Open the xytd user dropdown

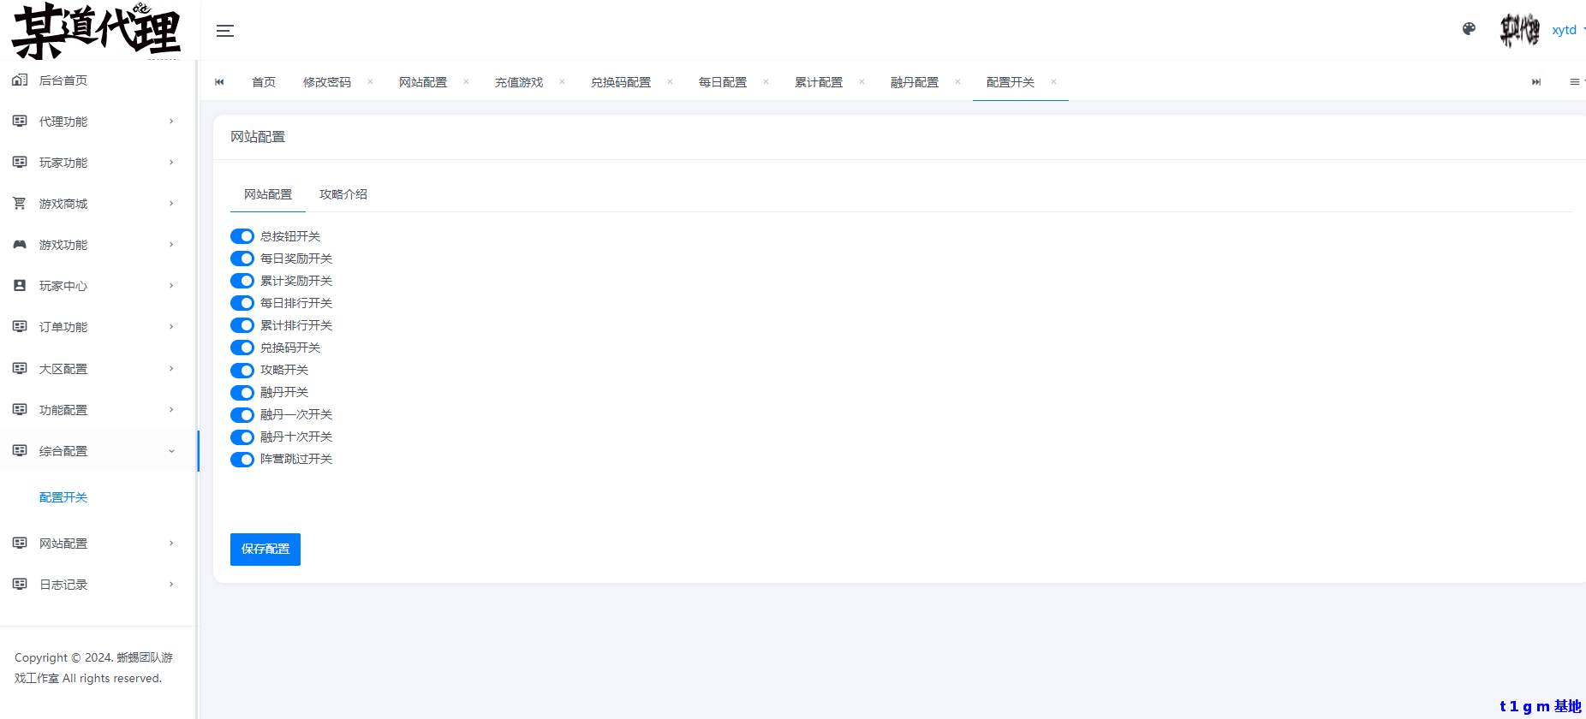[x=1565, y=30]
